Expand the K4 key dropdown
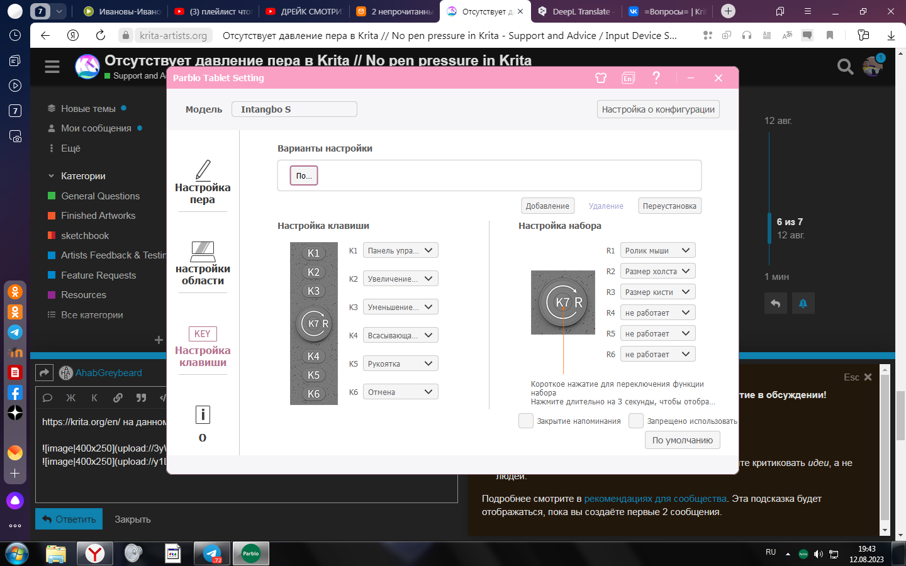906x566 pixels. pyautogui.click(x=401, y=335)
